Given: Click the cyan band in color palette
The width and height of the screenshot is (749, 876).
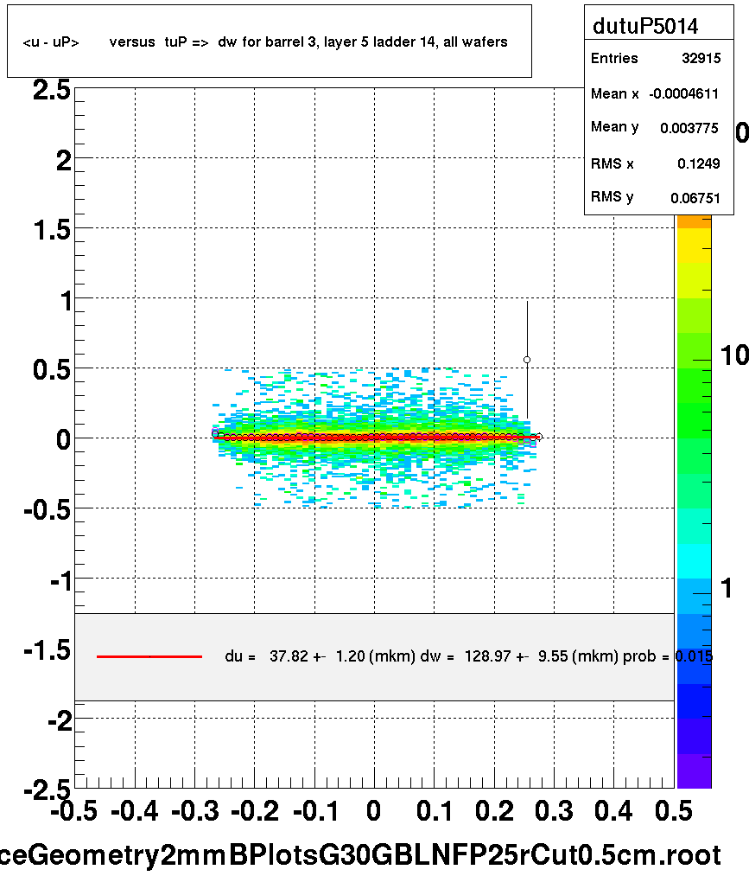Looking at the screenshot, I should pyautogui.click(x=694, y=561).
